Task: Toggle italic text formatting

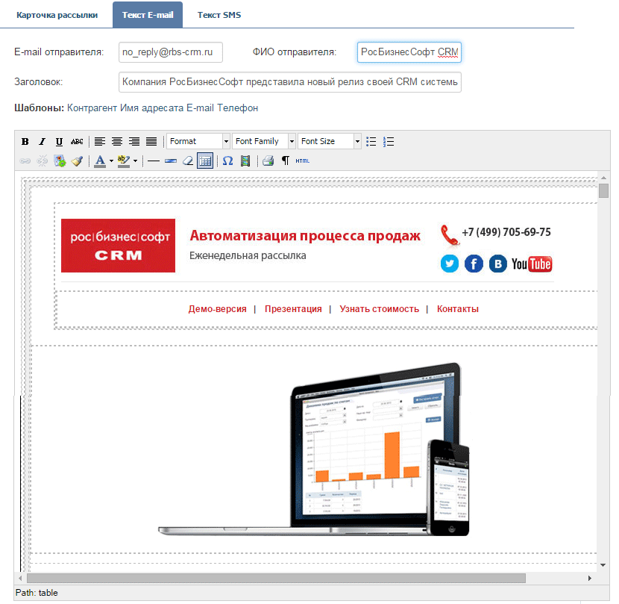Action: click(42, 141)
